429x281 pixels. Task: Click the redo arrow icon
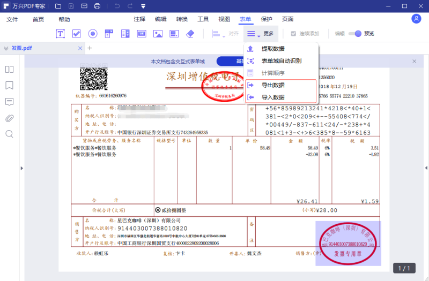click(x=130, y=6)
